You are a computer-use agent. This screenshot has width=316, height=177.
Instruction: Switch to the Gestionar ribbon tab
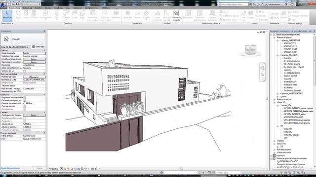coord(78,8)
